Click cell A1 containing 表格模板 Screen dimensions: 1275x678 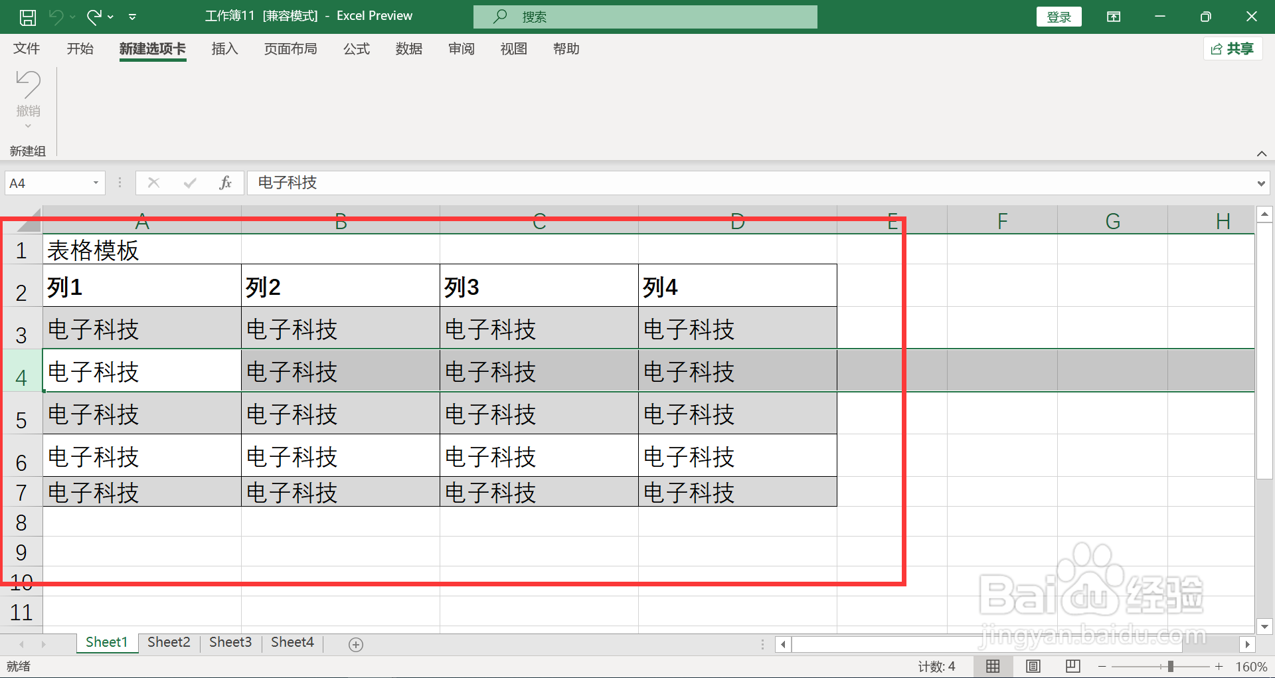point(141,250)
